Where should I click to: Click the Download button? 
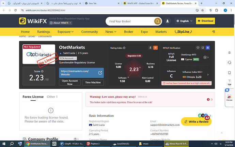(205, 21)
